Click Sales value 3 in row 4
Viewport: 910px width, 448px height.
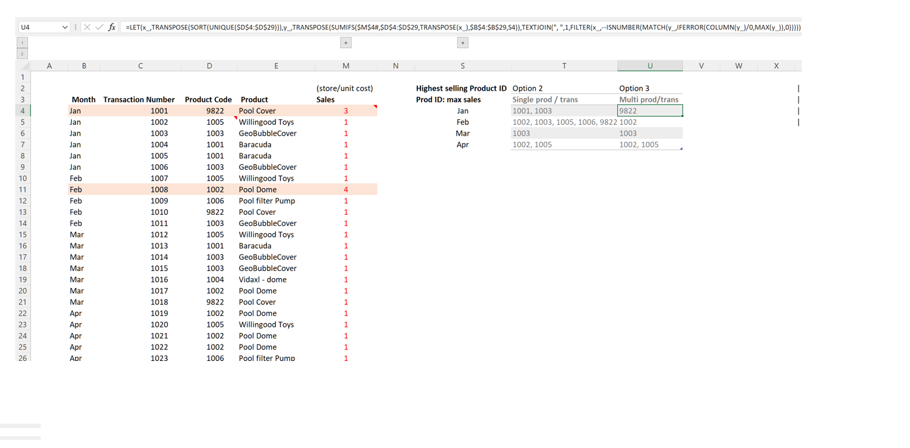point(346,111)
